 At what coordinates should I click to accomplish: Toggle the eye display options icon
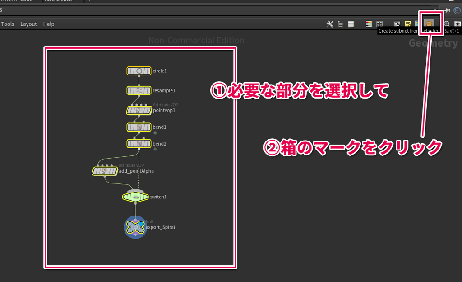pos(457,24)
